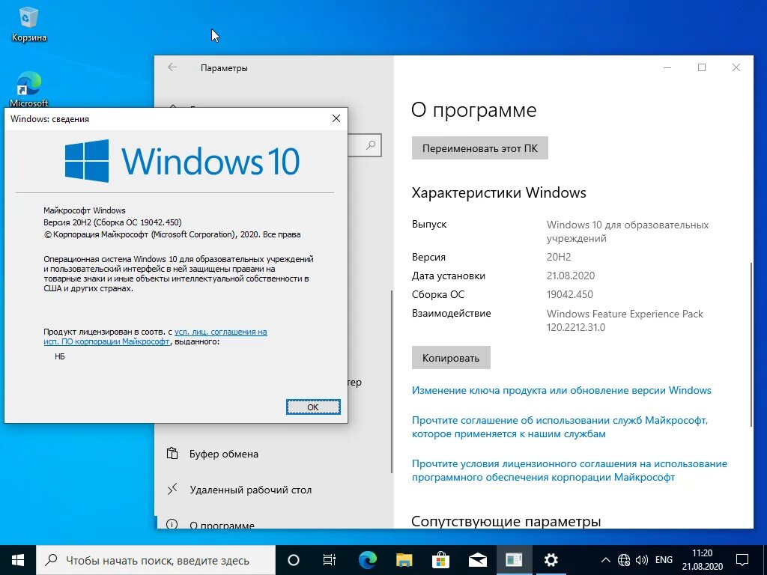Click the back arrow in Параметры window
Viewport: 767px width, 575px height.
tap(172, 67)
